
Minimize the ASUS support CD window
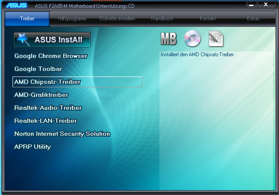click(251, 5)
